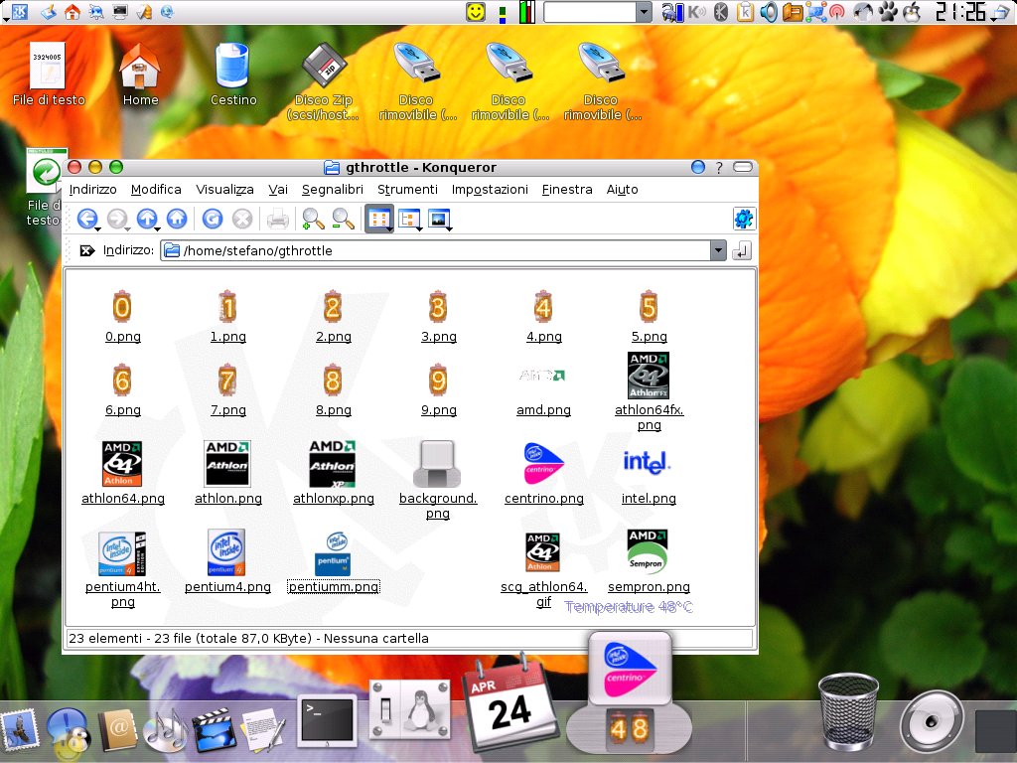Click the Konqueror window help question mark
This screenshot has width=1017, height=763.
[x=719, y=167]
